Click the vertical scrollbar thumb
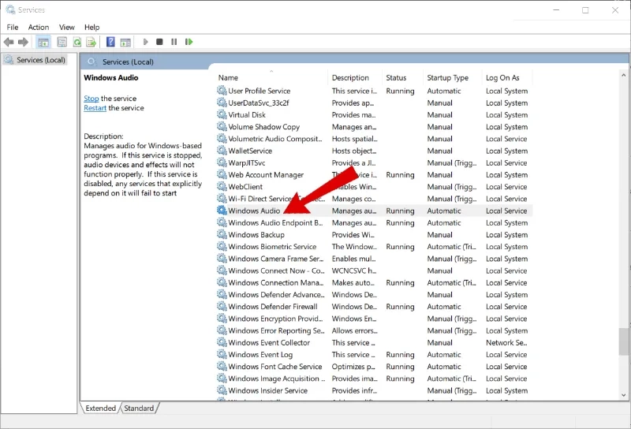 point(623,341)
